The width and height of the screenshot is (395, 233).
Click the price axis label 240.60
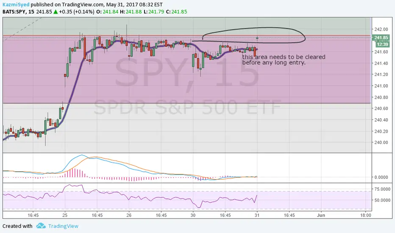381,108
